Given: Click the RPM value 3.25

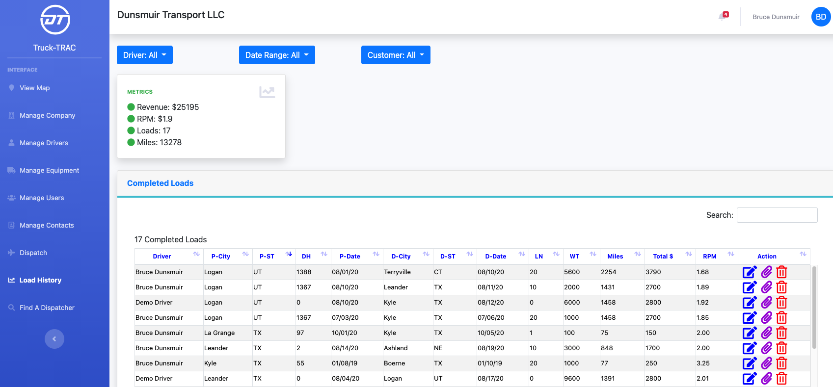Looking at the screenshot, I should (x=703, y=363).
